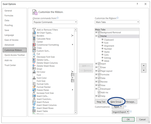This screenshot has height=124, width=151.
Task: Open the Reset customizations dropdown
Action: 118,107
